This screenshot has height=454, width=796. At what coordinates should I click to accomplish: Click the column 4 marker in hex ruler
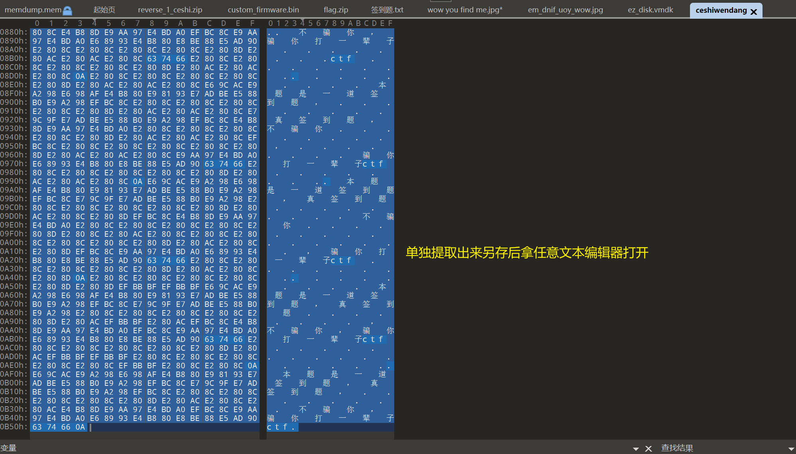[x=94, y=23]
